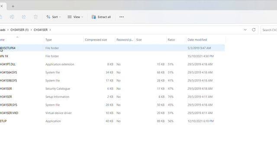Click the Security Catalogue type cell

(58, 88)
